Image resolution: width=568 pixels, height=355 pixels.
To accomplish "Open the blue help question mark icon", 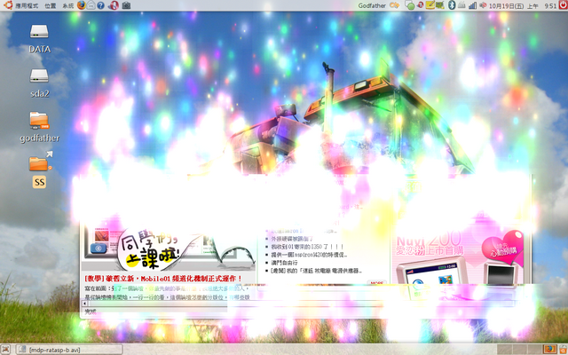I will [x=101, y=5].
